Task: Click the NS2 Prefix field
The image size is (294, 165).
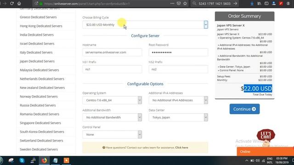Action: click(x=178, y=69)
